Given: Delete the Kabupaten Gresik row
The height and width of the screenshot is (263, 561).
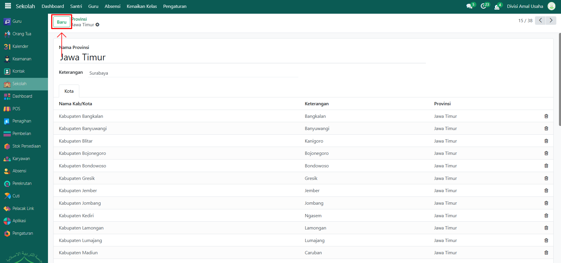Looking at the screenshot, I should click(546, 178).
